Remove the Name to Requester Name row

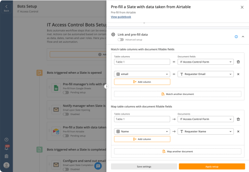(238, 131)
